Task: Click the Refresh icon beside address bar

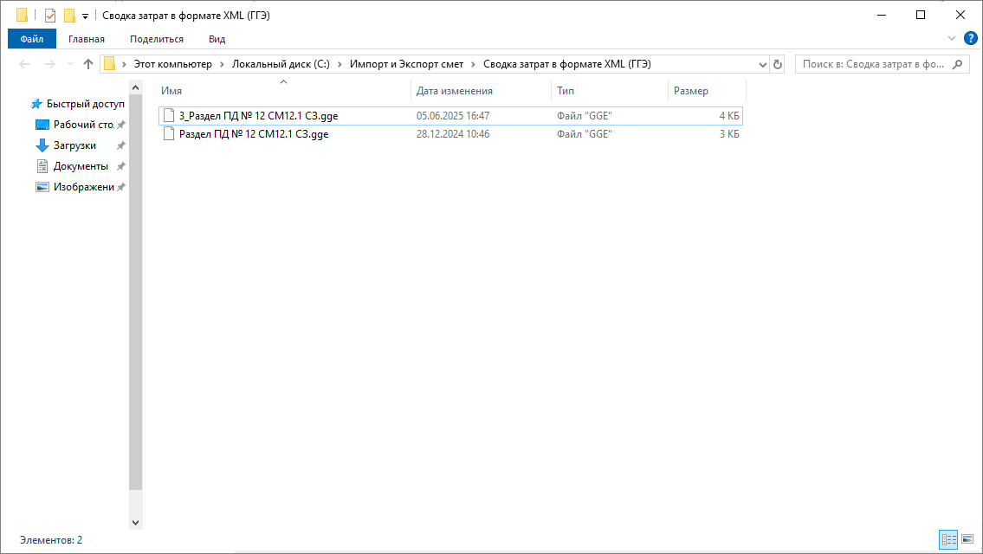Action: coord(778,64)
